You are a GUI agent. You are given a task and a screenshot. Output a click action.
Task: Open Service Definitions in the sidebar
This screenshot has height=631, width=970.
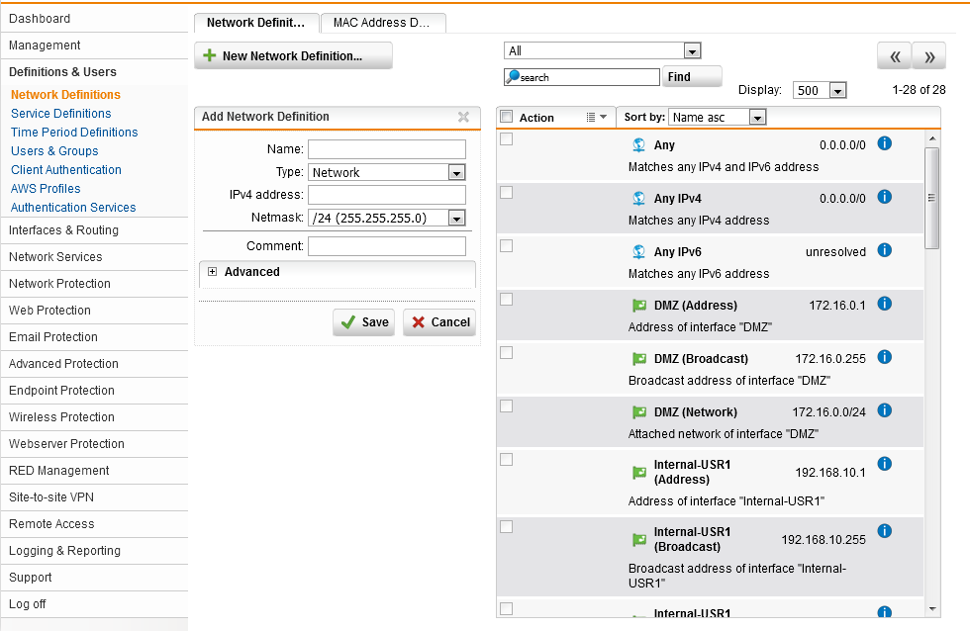[x=60, y=114]
